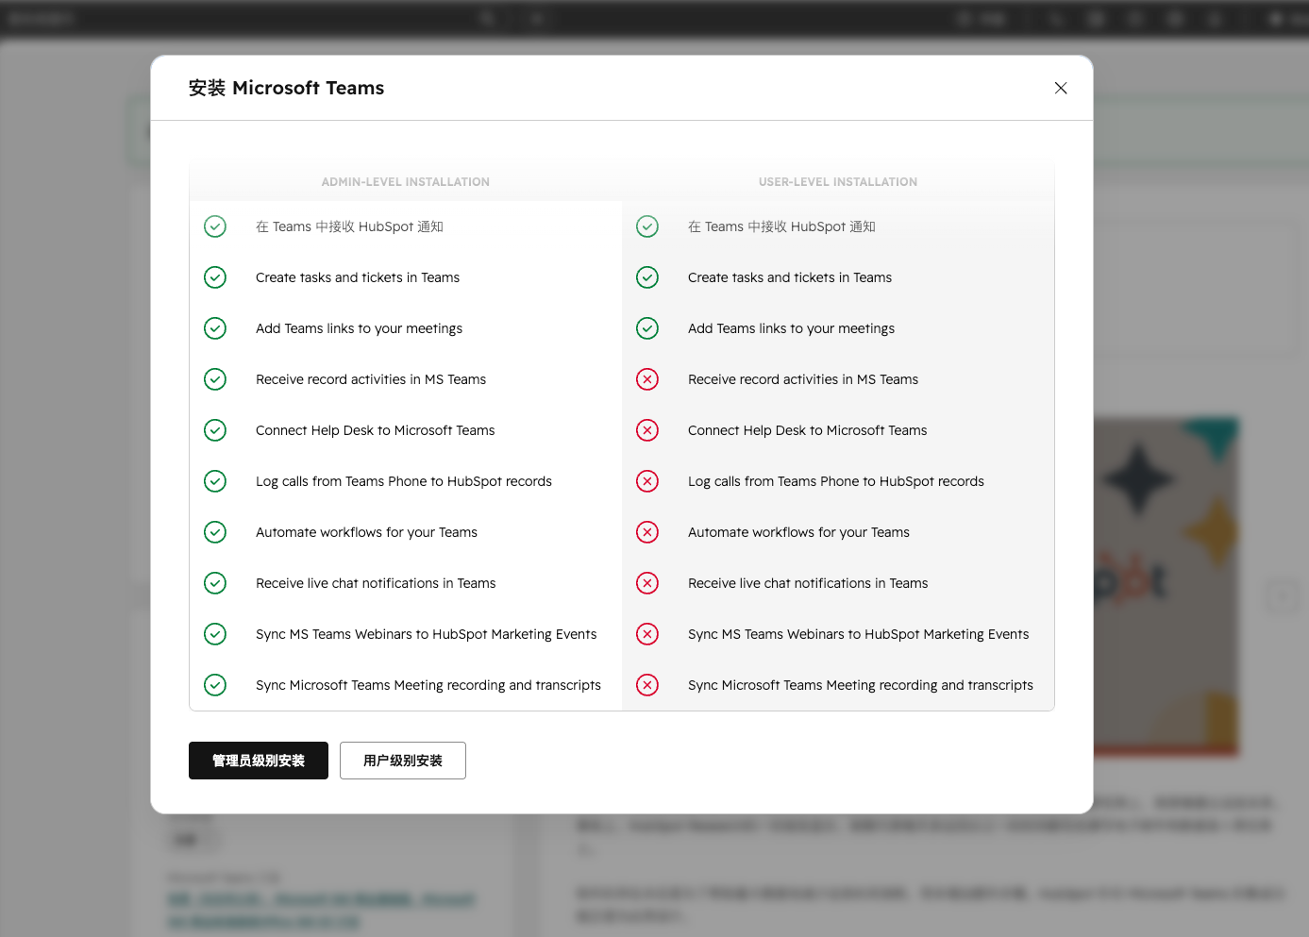Click user-column text Log calls from Teams Phone

(x=836, y=481)
